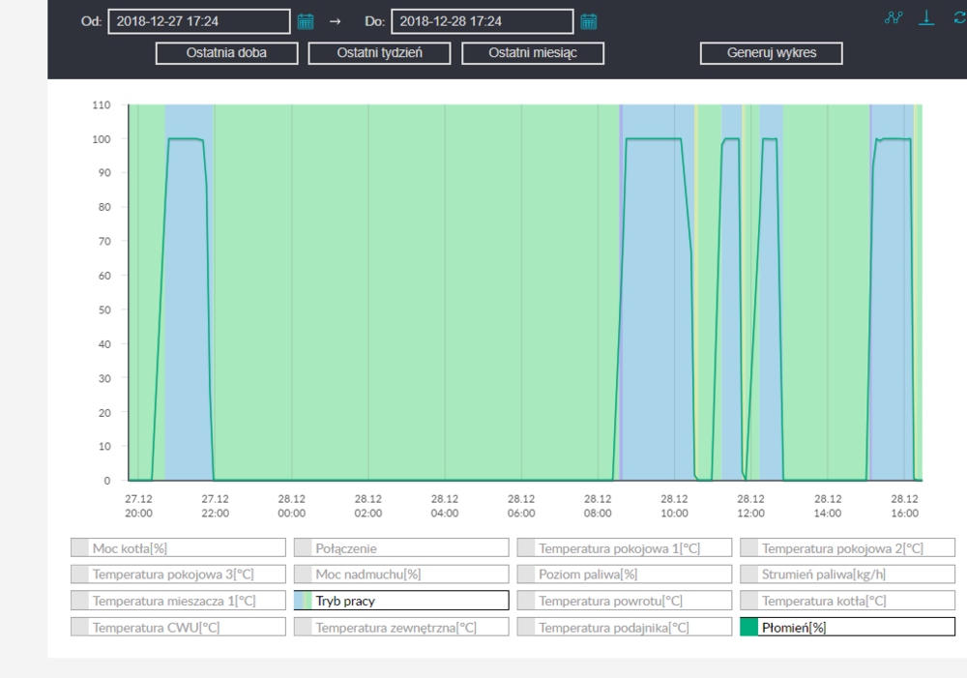Select Ostatnia doba time range
Screen dimensions: 967x678
226,53
